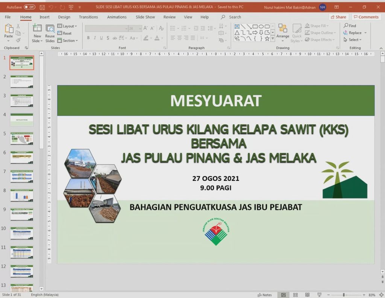The image size is (385, 298).
Task: Switch to Slide Sorter view
Action: click(x=296, y=295)
